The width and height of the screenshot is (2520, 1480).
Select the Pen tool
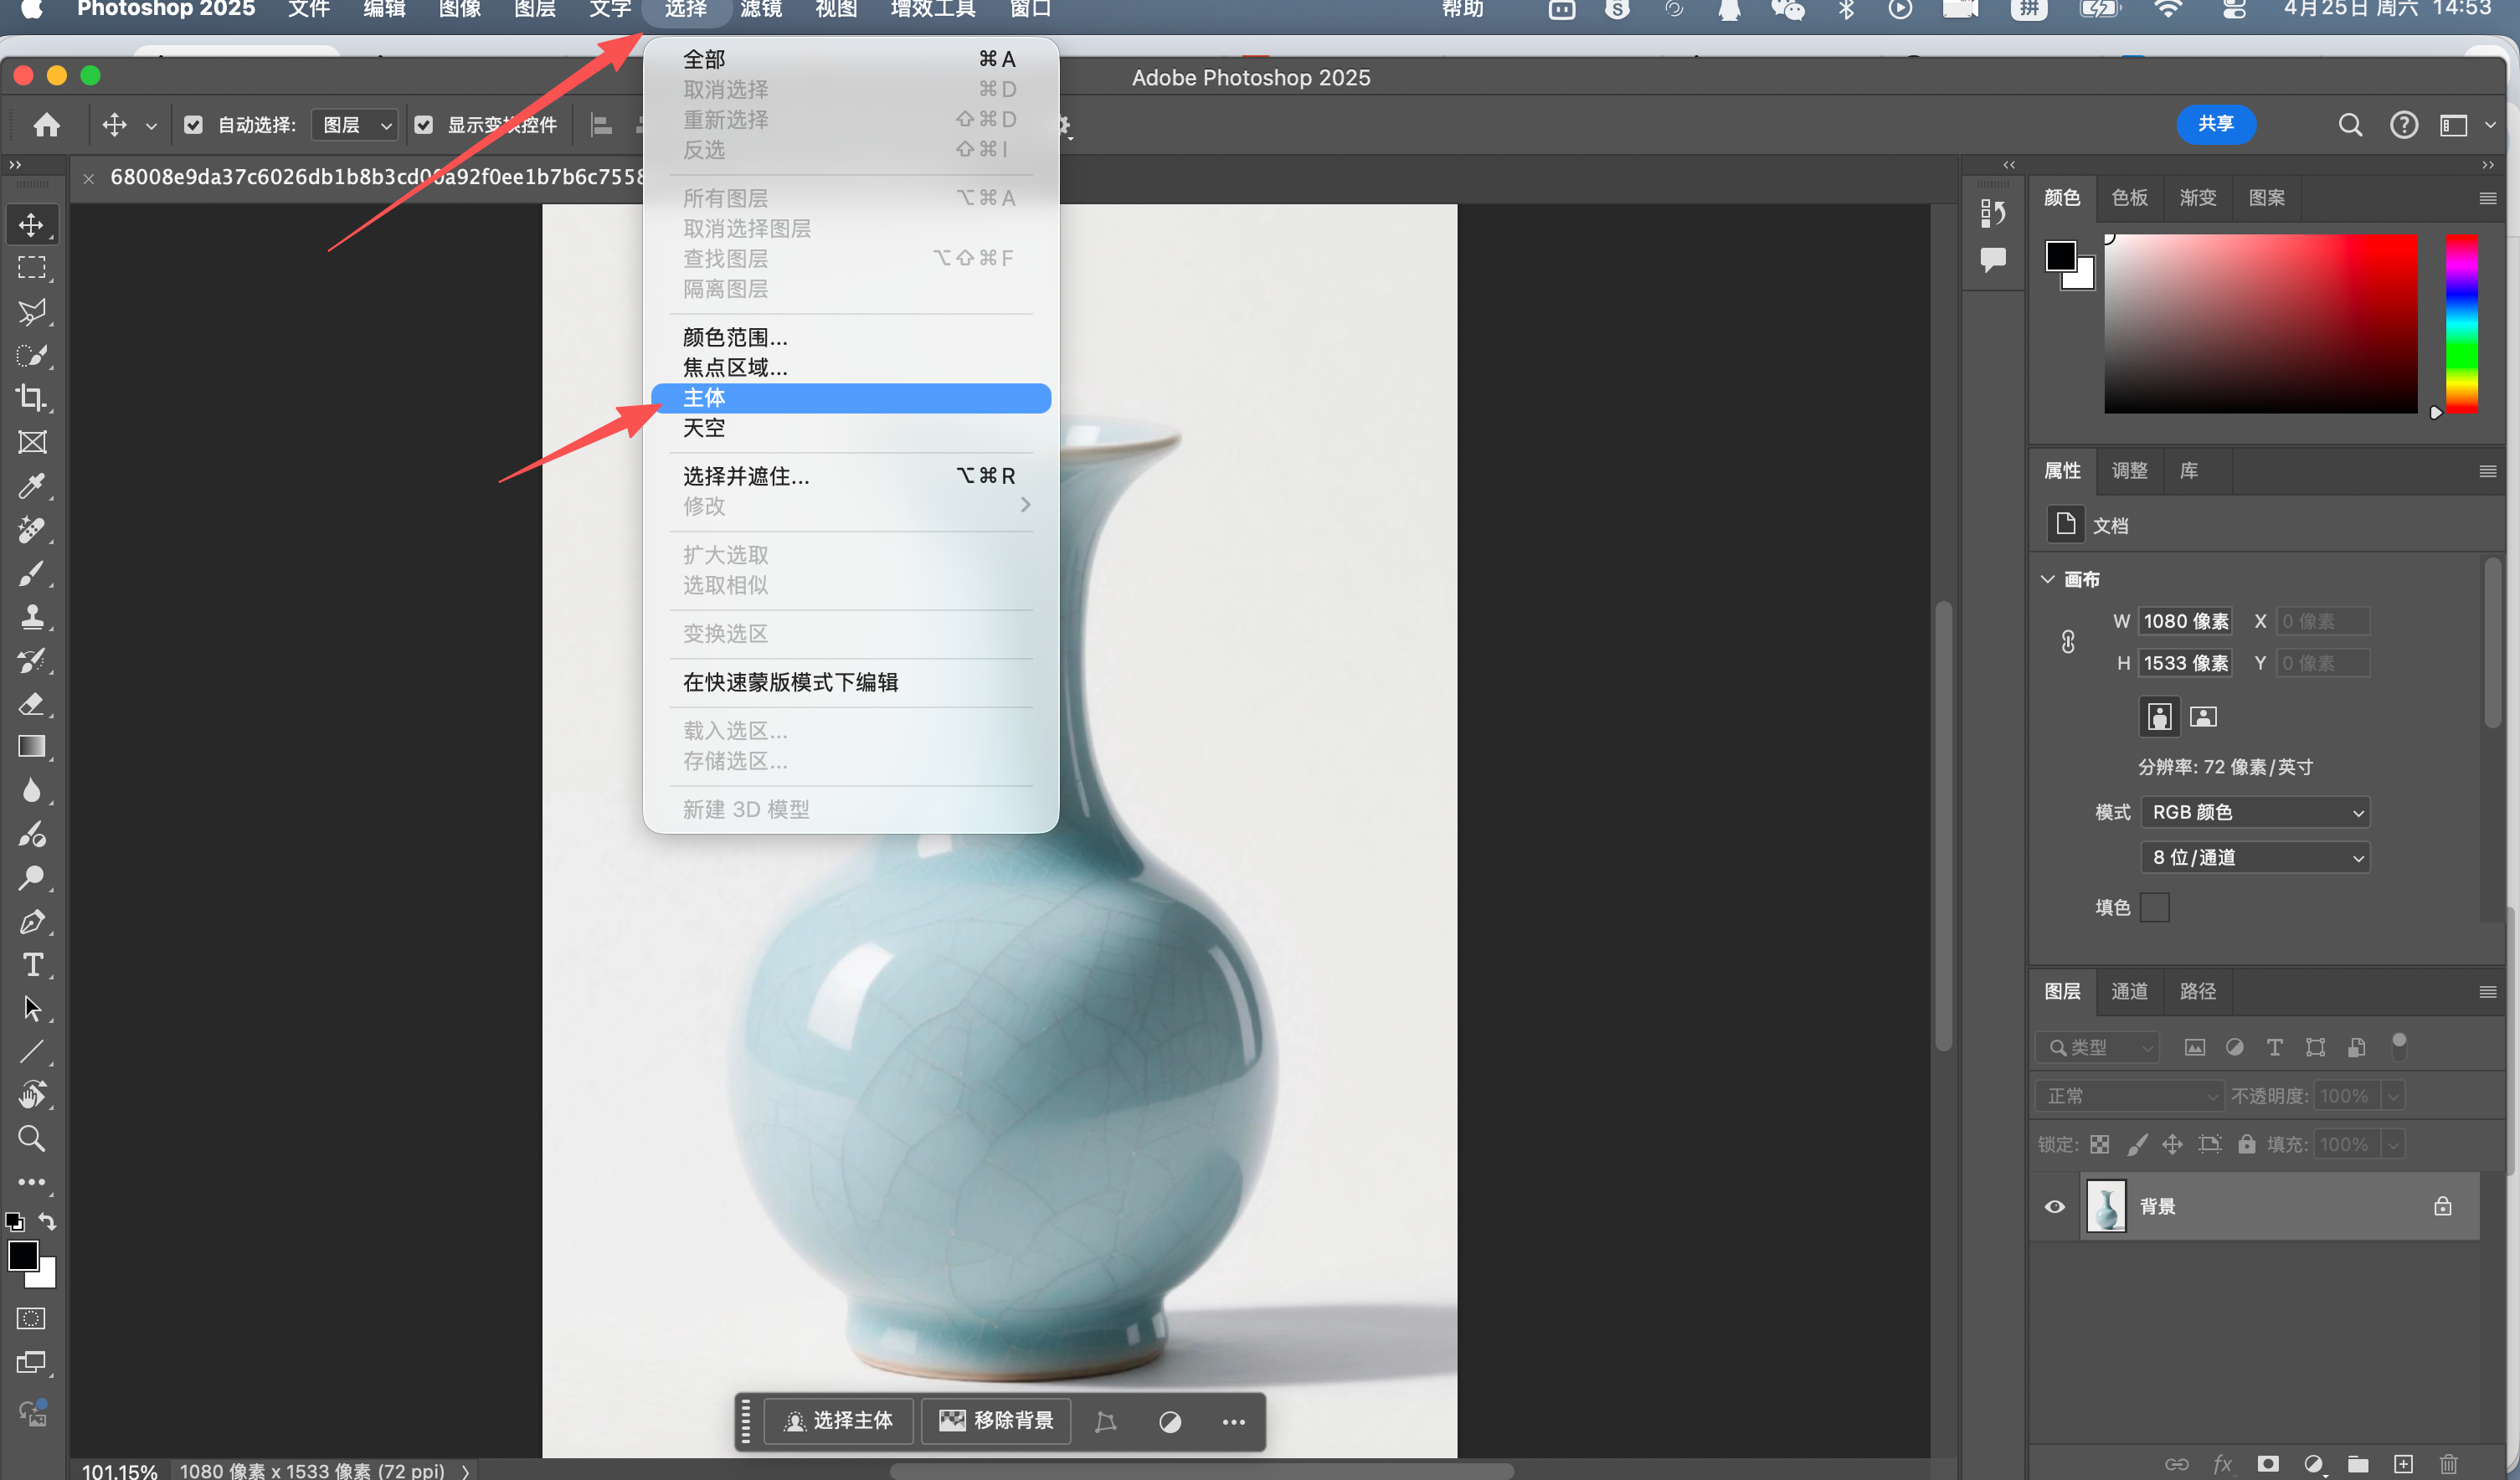tap(31, 921)
